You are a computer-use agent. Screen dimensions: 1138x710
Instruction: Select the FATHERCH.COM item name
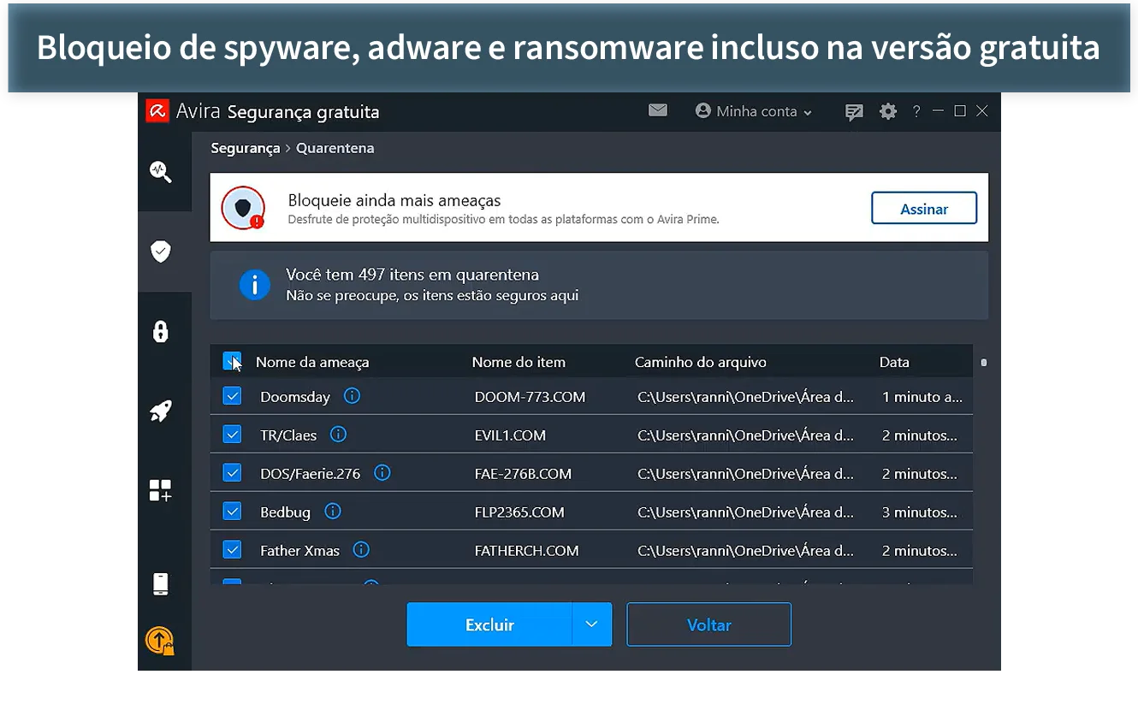[526, 551]
